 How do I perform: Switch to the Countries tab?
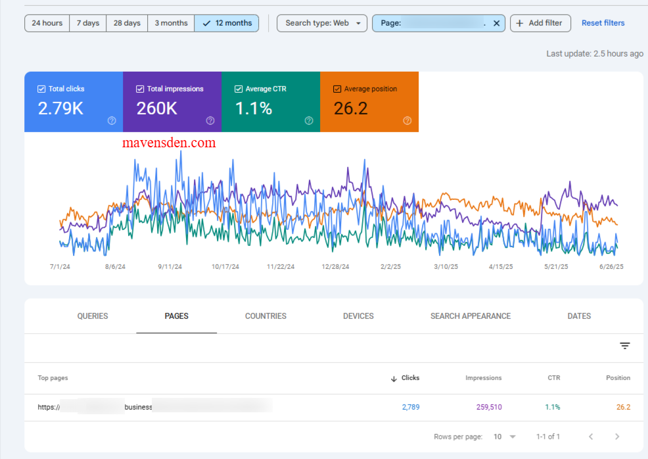tap(266, 316)
